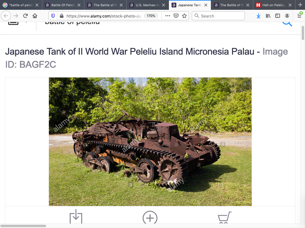Click the circled plus icon below photo
This screenshot has width=305, height=228.
[x=150, y=218]
